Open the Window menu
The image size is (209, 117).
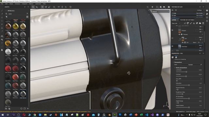17,4
